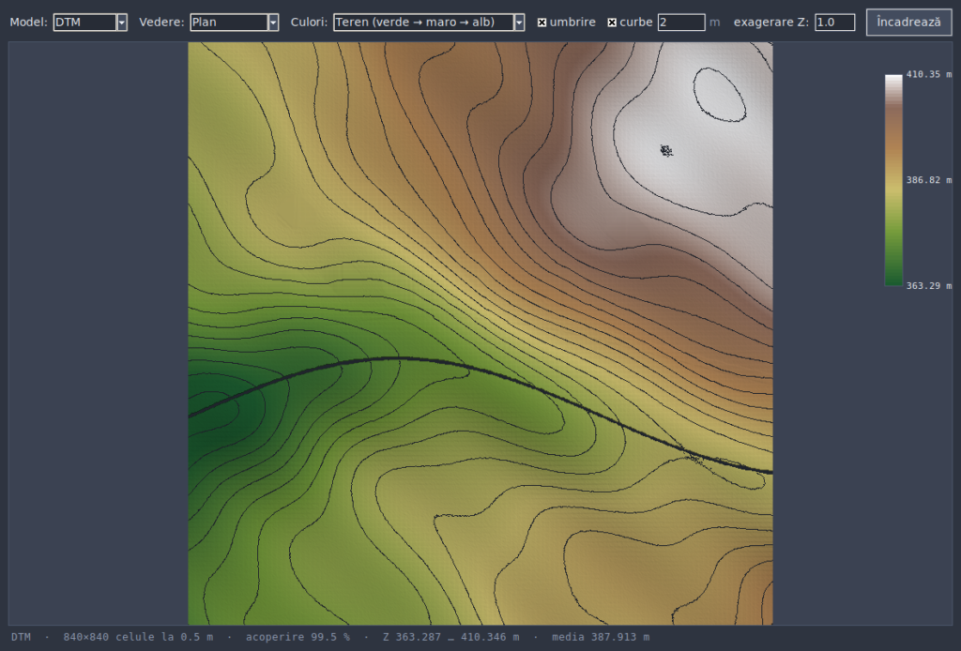This screenshot has height=651, width=961.
Task: Open the Vedere dropdown showing Plan
Action: click(234, 23)
